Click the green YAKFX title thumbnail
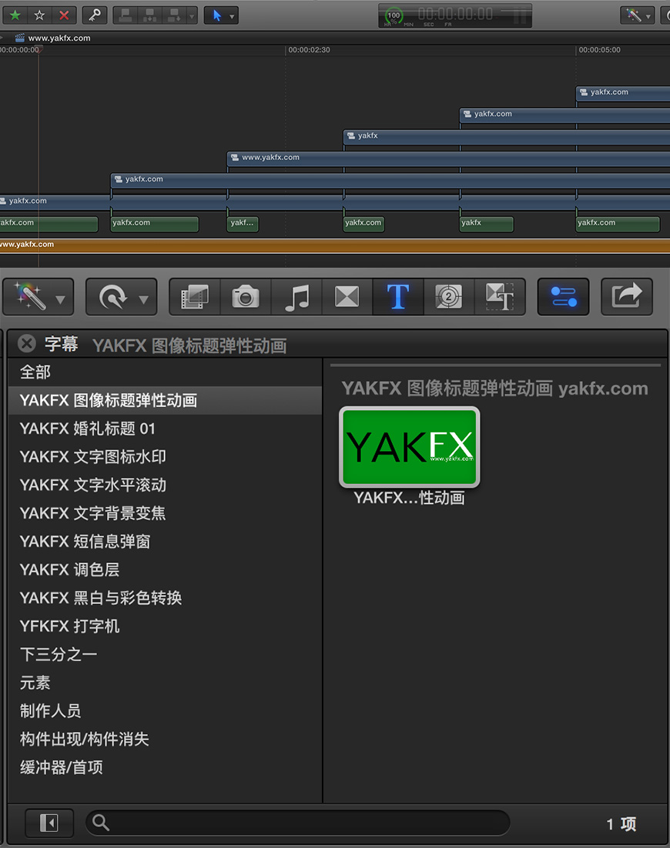The height and width of the screenshot is (848, 670). (x=409, y=447)
